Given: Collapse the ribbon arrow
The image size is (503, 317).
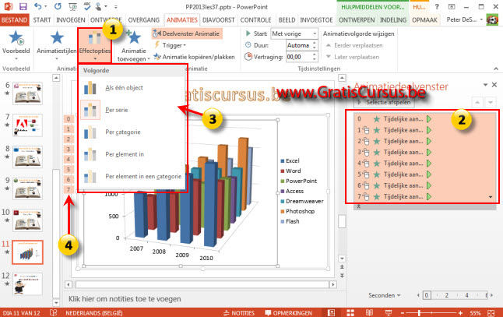Looking at the screenshot, I should [496, 69].
